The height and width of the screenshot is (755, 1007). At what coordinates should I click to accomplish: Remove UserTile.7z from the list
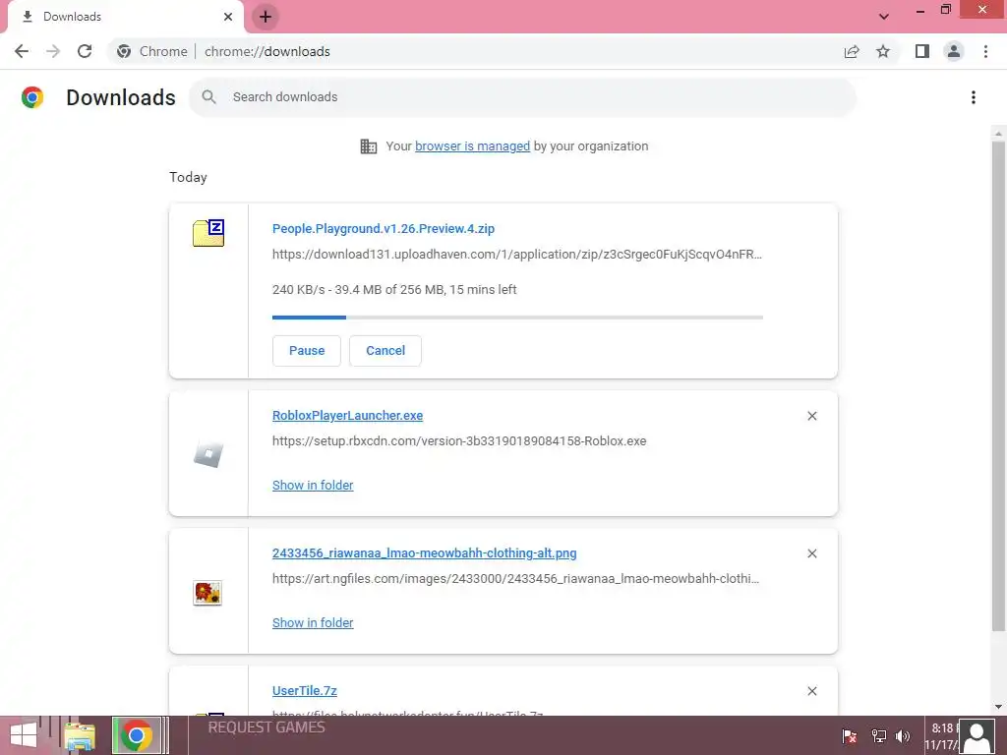coord(811,691)
